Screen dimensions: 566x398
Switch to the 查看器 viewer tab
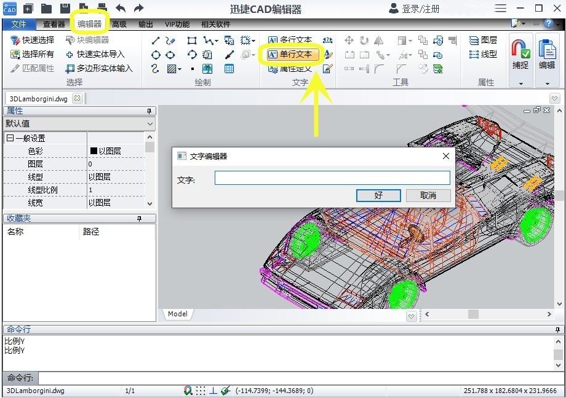(54, 25)
